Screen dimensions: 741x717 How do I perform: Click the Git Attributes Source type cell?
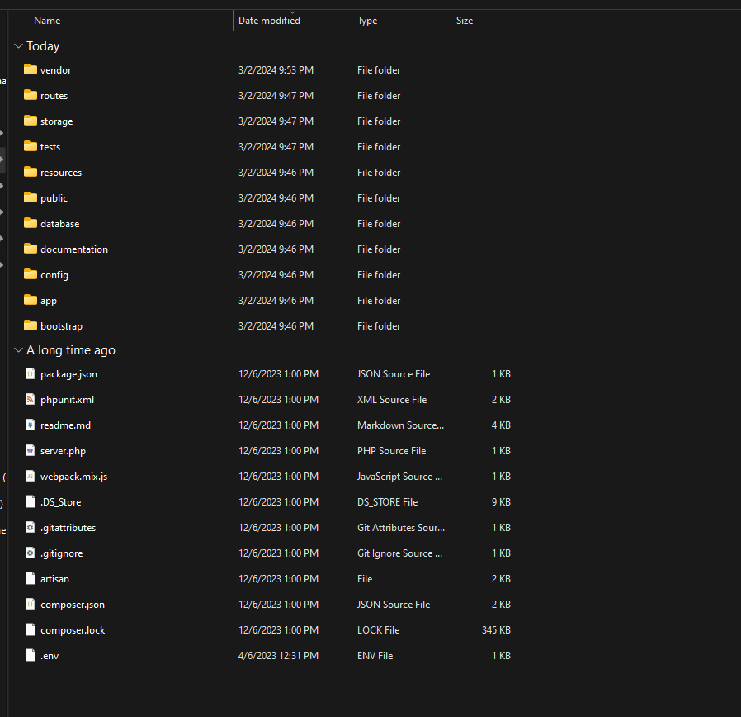(401, 527)
